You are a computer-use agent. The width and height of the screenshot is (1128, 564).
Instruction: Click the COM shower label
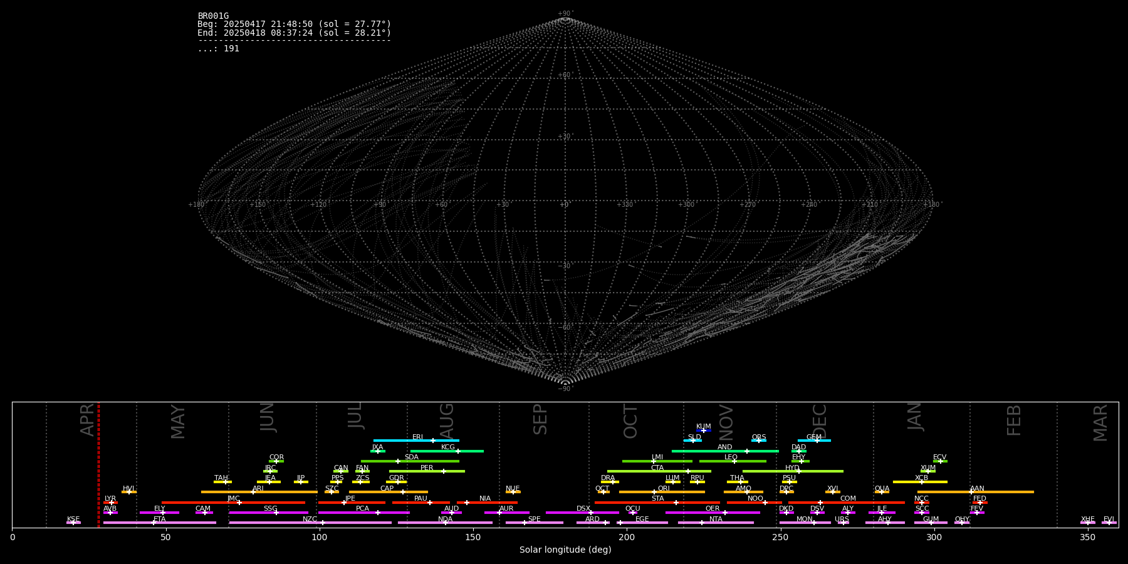[x=848, y=499]
